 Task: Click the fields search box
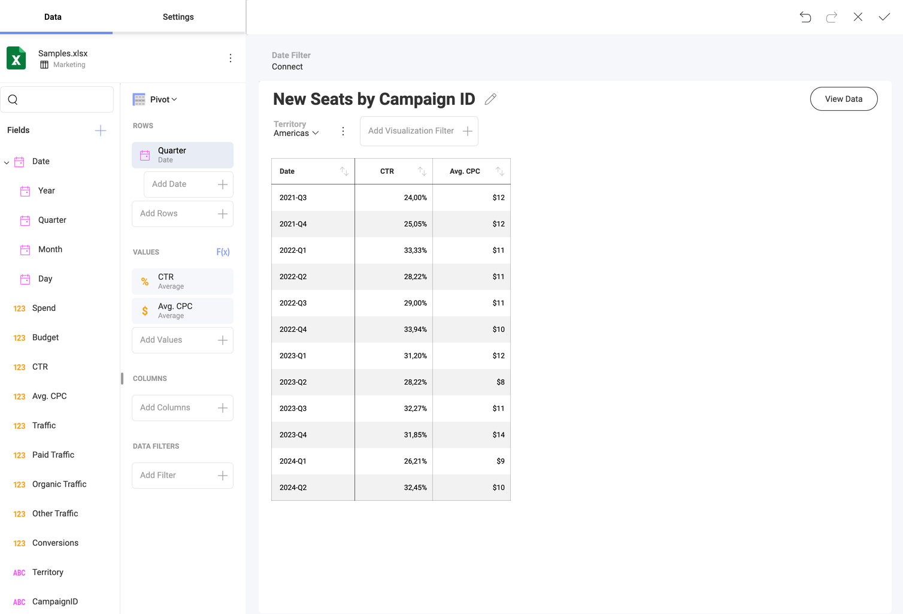click(x=57, y=99)
